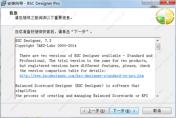Click the "Balanced Scorecard Designer" paragraph text

77,85
